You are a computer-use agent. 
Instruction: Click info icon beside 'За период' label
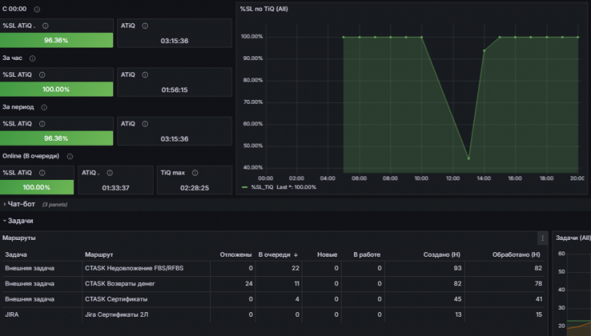(44, 108)
